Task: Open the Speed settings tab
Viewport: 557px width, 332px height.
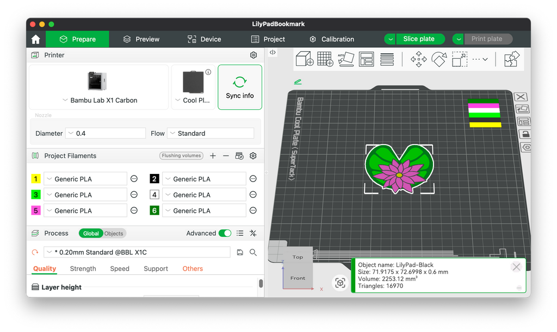Action: pos(120,268)
